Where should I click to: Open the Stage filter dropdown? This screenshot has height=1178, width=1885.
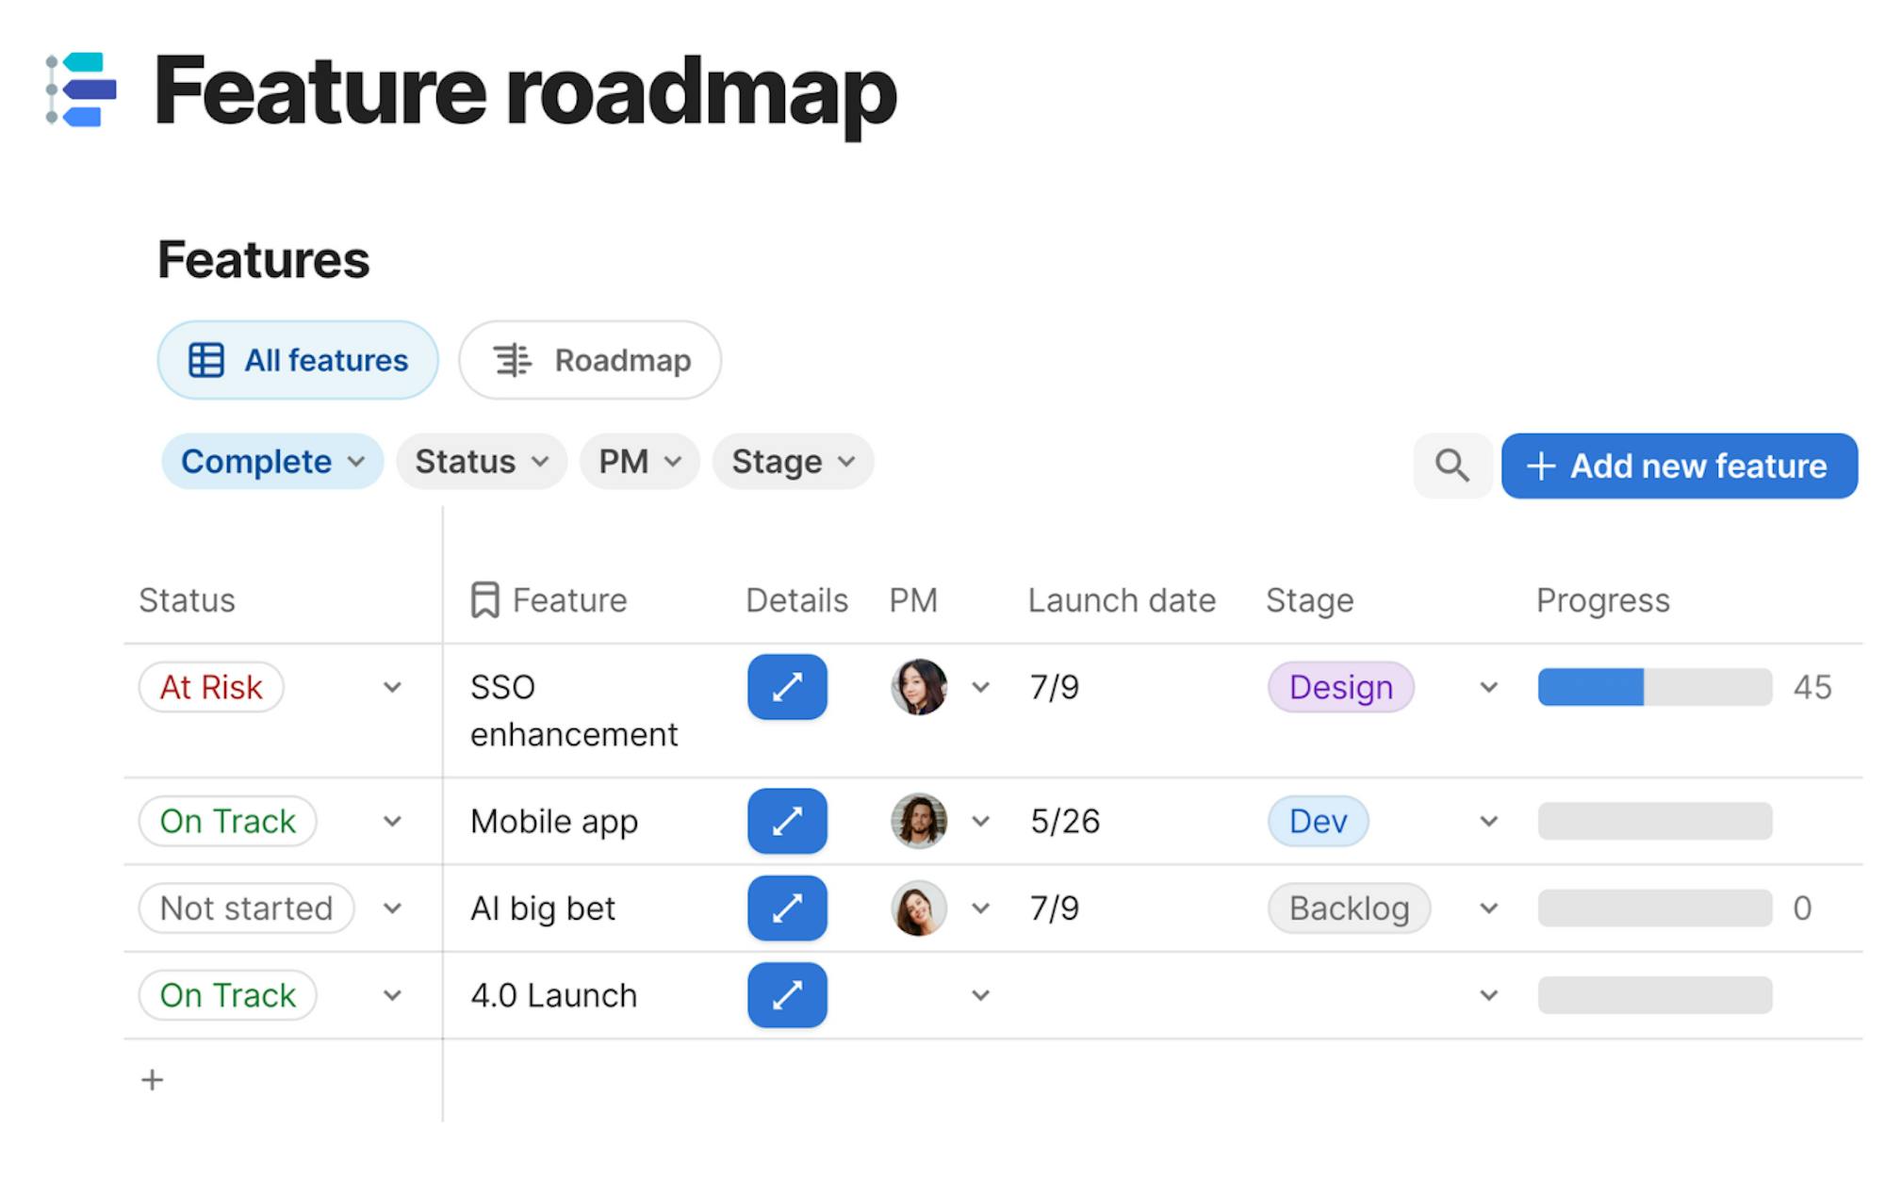tap(793, 462)
